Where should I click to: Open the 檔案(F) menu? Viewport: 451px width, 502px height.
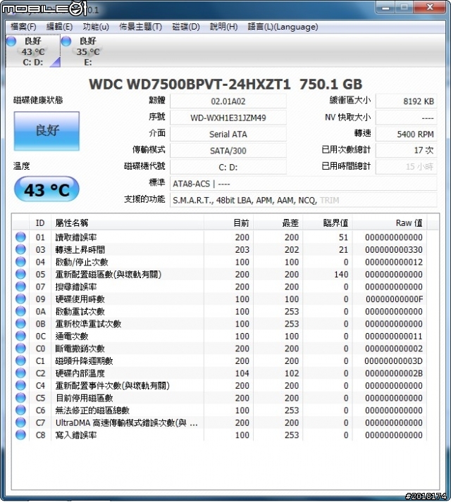(x=23, y=27)
